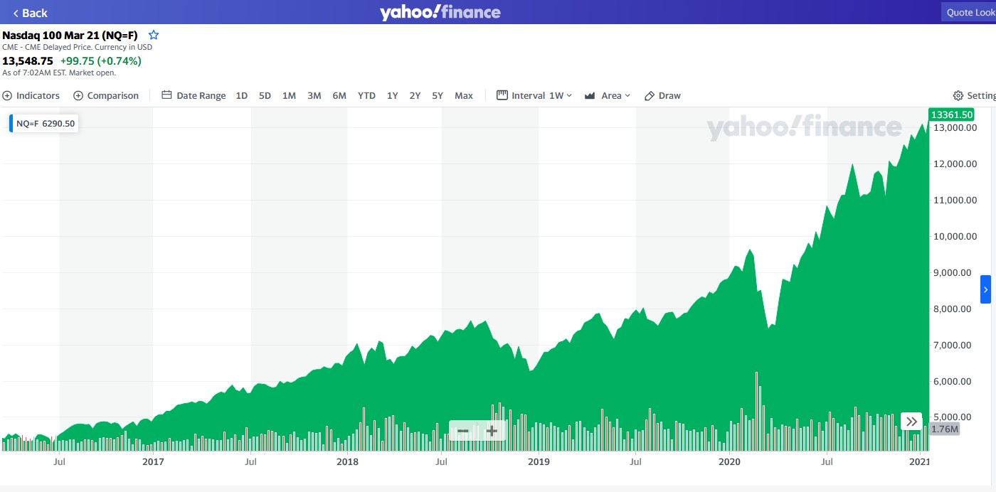
Task: Open the Quote Lookup button
Action: pos(968,13)
